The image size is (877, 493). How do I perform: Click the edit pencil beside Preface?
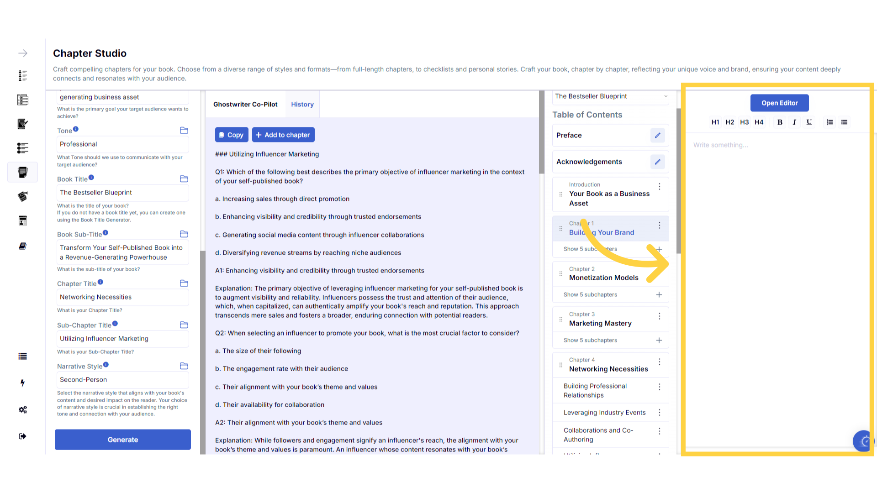(x=657, y=136)
